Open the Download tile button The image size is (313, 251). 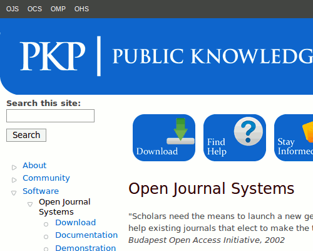[x=164, y=137]
